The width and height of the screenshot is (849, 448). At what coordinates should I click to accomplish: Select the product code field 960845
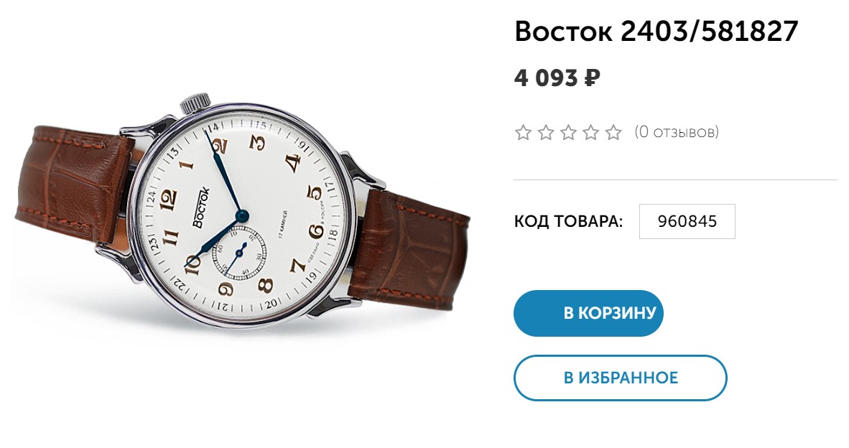[x=687, y=221]
